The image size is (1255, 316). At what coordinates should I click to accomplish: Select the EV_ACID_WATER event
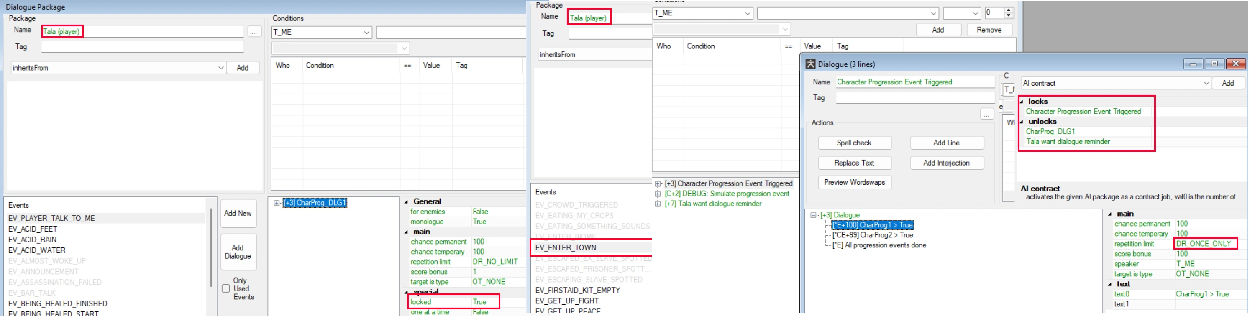tap(36, 251)
